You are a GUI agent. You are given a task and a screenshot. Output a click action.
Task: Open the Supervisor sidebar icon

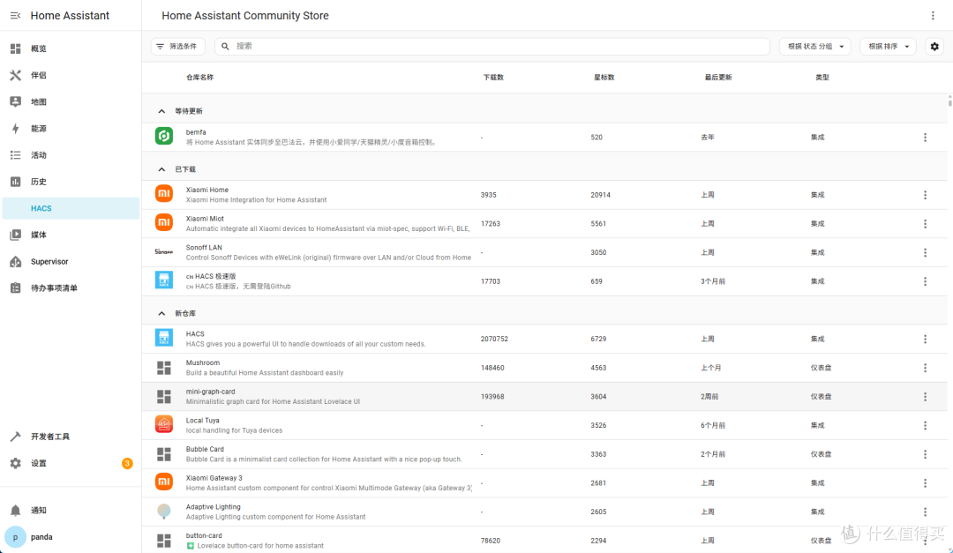click(15, 261)
